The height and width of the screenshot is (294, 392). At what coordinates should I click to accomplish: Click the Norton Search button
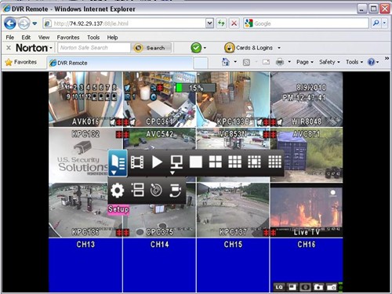point(151,48)
